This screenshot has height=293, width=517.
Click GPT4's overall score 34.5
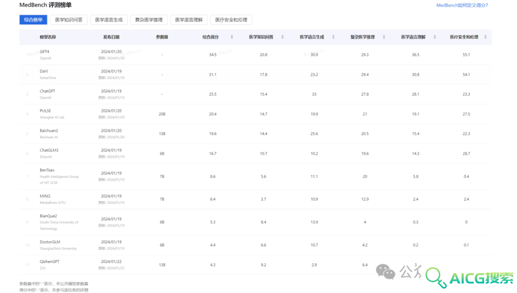(x=213, y=55)
